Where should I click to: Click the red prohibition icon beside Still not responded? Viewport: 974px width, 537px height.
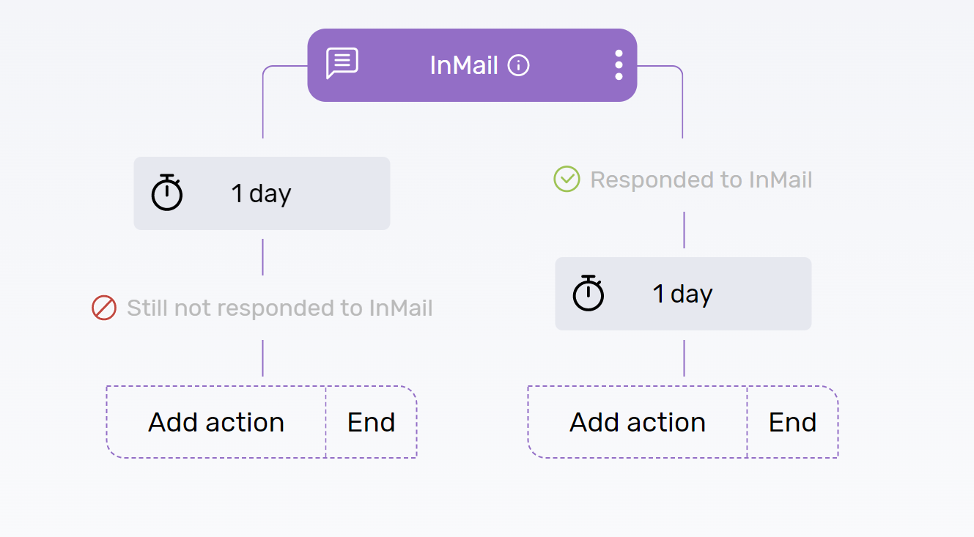click(104, 308)
